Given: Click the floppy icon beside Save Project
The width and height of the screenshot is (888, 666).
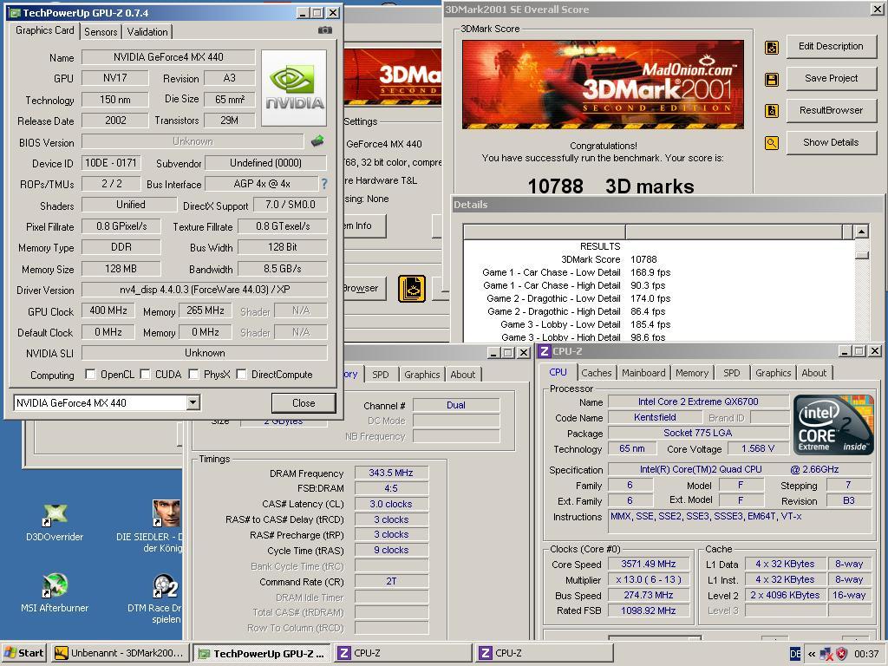Looking at the screenshot, I should [772, 79].
